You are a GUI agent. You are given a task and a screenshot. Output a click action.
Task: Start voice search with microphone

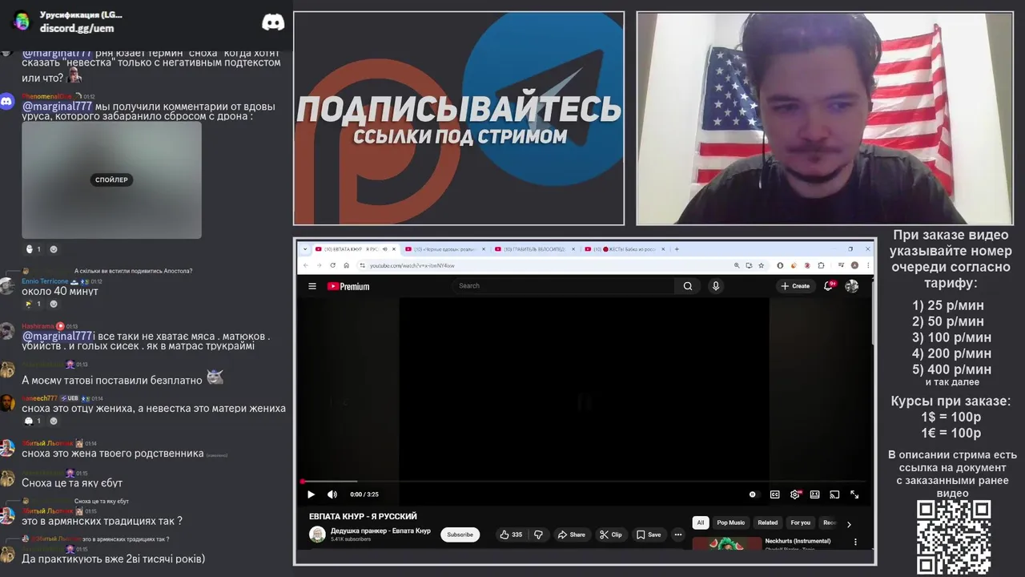tap(716, 285)
